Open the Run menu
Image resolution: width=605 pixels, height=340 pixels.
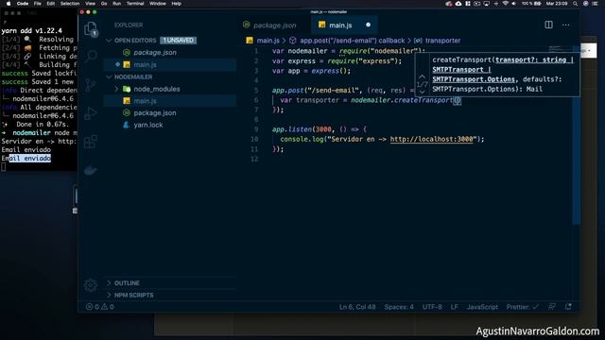pyautogui.click(x=116, y=4)
